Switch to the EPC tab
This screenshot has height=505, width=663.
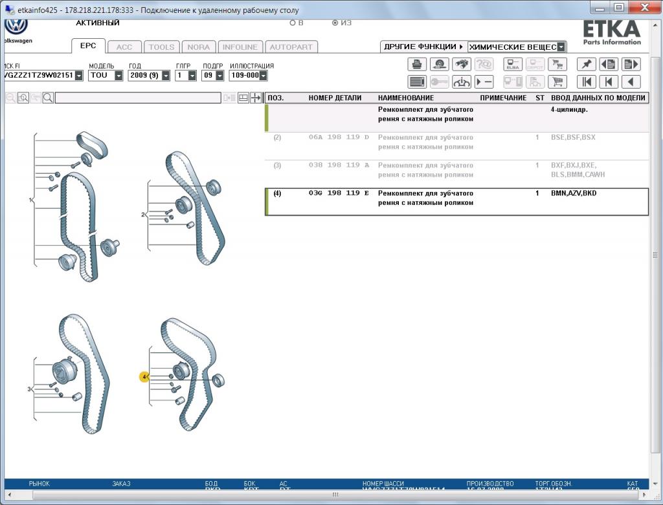click(88, 46)
